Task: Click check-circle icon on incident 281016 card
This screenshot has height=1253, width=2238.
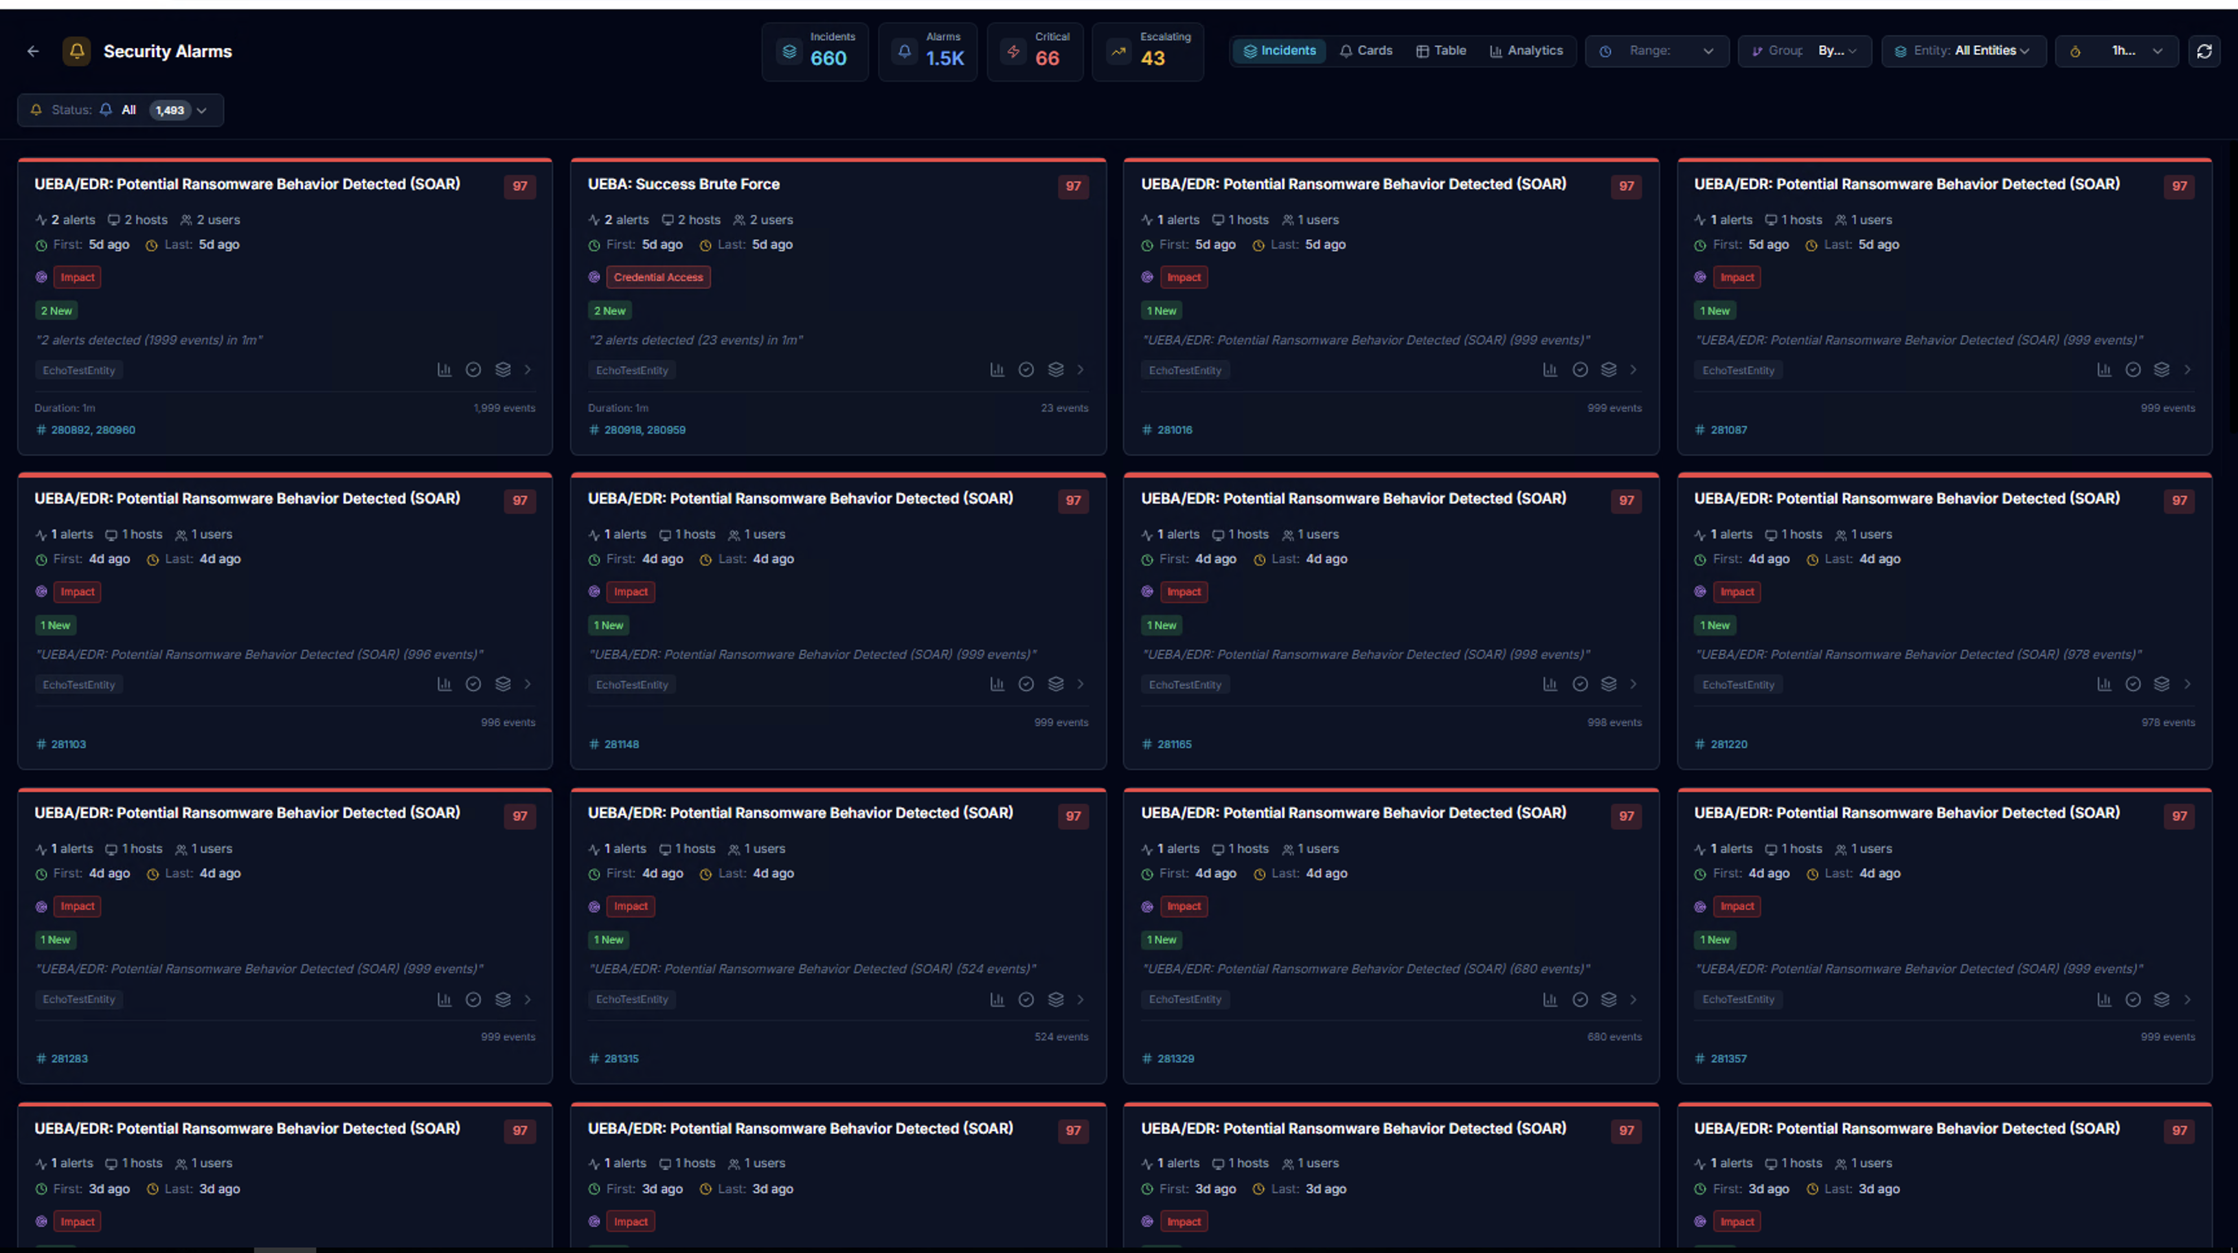Action: tap(1579, 370)
